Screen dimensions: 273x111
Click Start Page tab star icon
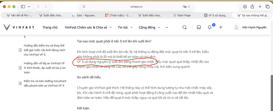click(x=175, y=15)
